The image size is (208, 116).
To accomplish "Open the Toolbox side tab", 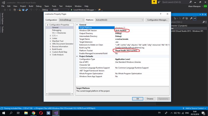I will 2,29.
